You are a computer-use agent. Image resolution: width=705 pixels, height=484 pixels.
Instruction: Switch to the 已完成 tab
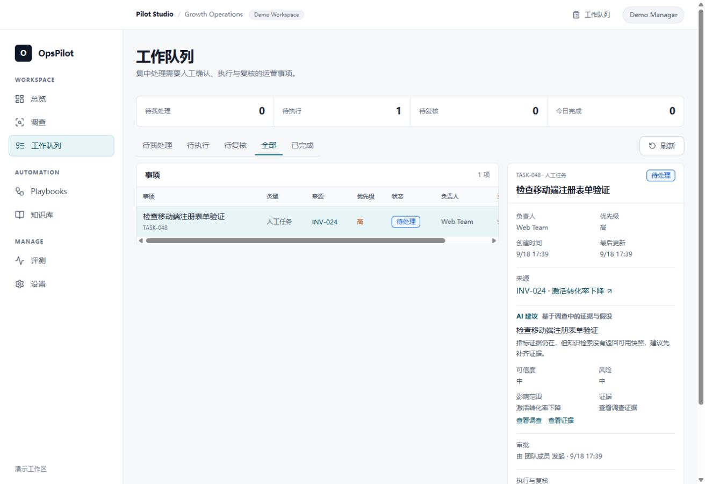coord(303,145)
